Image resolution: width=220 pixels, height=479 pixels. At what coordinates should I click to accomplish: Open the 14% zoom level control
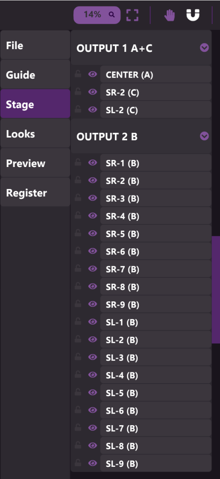point(97,15)
